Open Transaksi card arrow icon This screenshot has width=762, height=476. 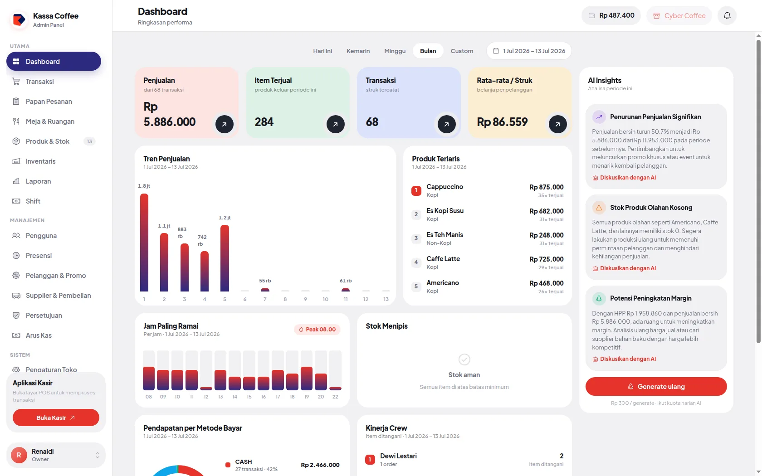(x=447, y=124)
